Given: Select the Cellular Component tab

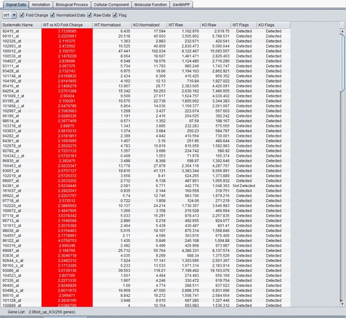Looking at the screenshot, I should [112, 4].
